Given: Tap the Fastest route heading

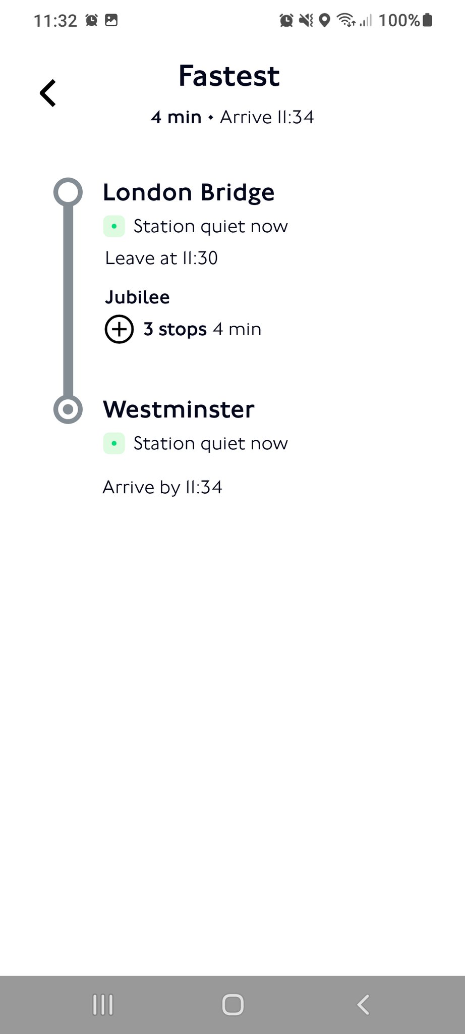Looking at the screenshot, I should point(229,76).
